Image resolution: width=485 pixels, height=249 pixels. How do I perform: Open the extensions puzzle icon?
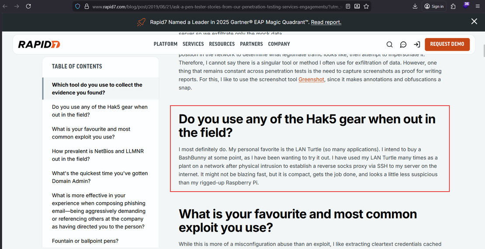453,7
